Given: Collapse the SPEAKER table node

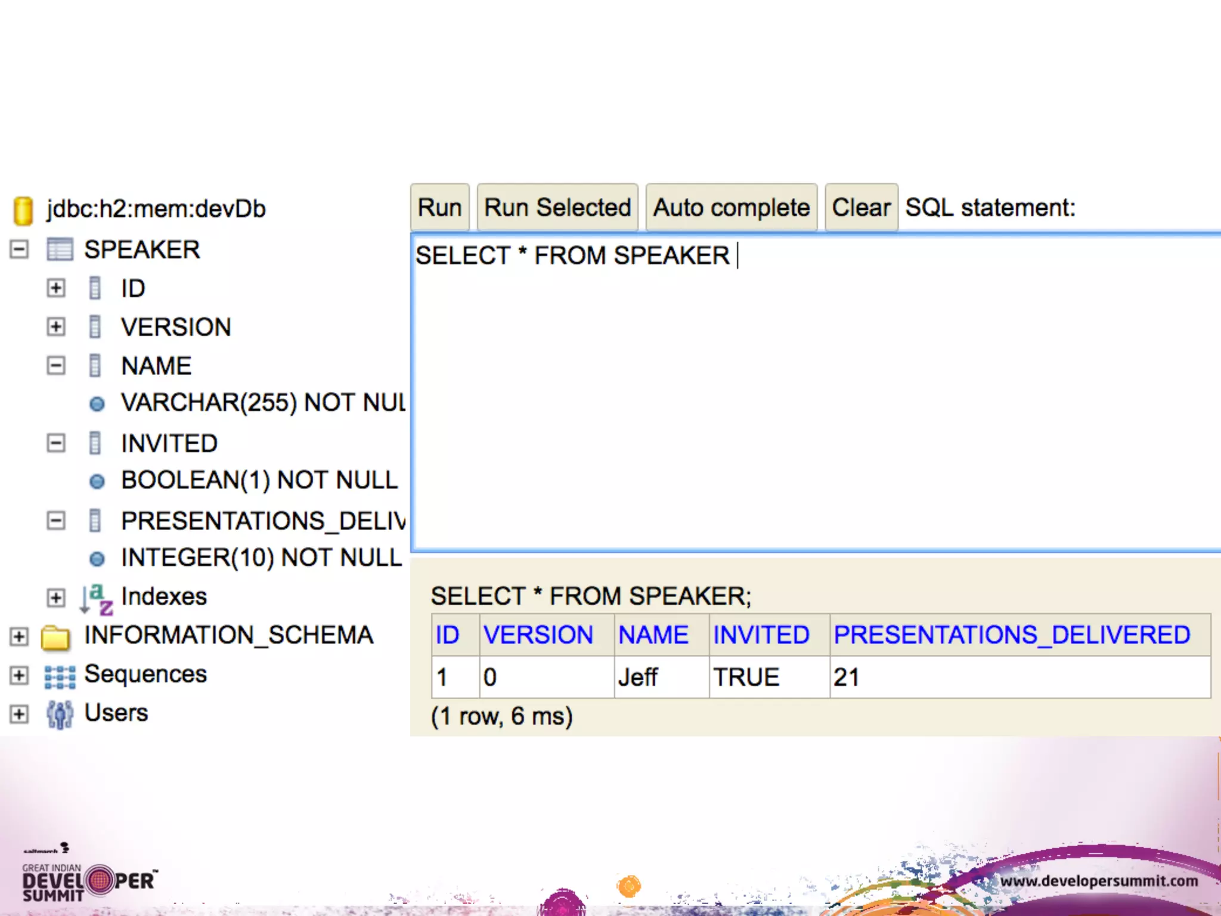Looking at the screenshot, I should click(x=19, y=249).
